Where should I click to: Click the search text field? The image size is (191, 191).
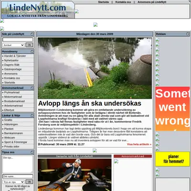(18, 40)
